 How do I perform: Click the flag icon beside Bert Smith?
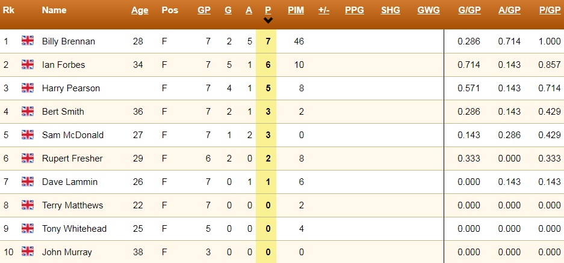click(28, 111)
